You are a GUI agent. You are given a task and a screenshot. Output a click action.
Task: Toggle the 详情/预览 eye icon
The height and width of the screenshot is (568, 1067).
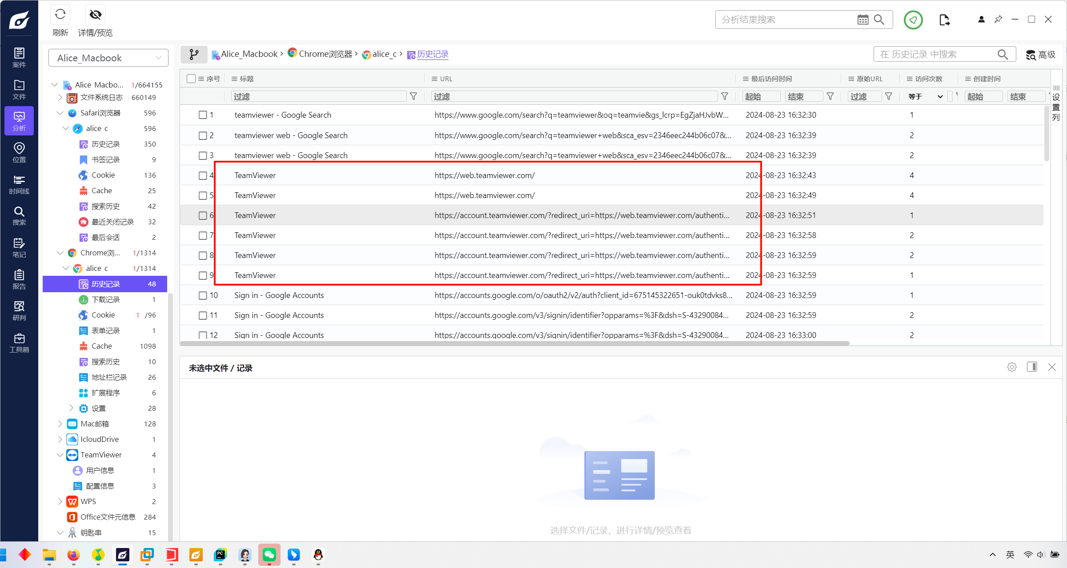point(95,15)
